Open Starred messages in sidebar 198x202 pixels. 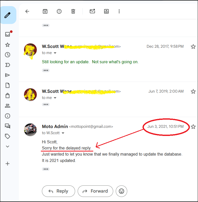[7, 45]
